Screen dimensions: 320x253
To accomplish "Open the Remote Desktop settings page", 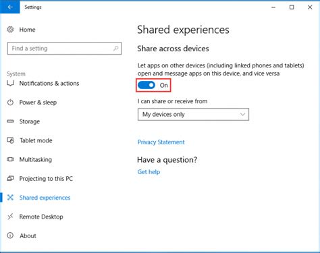I will (41, 217).
